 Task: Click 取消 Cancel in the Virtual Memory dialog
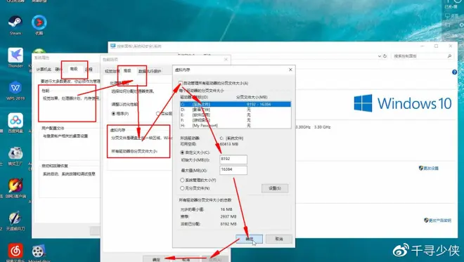click(x=279, y=239)
